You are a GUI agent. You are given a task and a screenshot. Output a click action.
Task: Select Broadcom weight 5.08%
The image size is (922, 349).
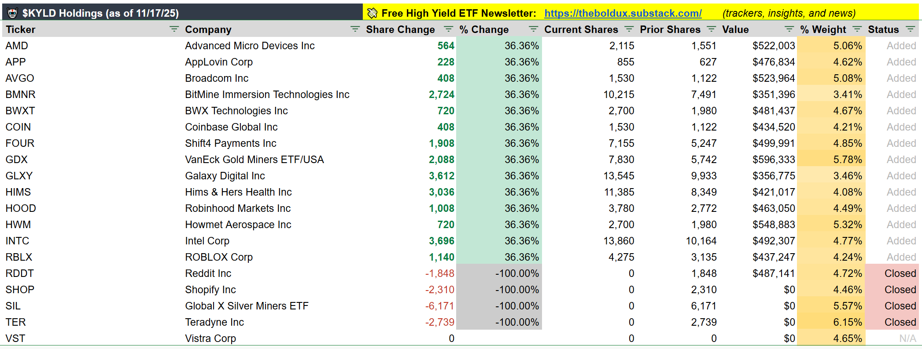click(x=831, y=78)
